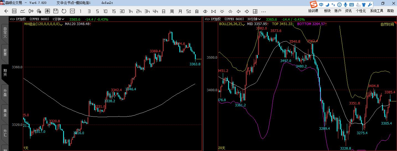Click the double chevron down icon

point(222,11)
